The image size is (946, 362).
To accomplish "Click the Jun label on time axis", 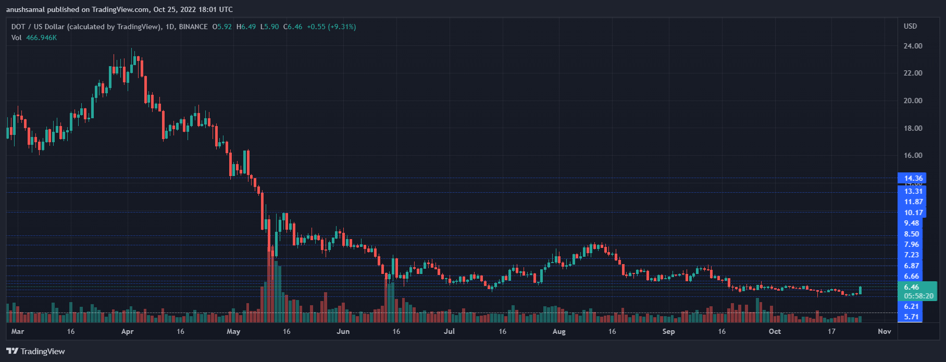I will point(343,331).
